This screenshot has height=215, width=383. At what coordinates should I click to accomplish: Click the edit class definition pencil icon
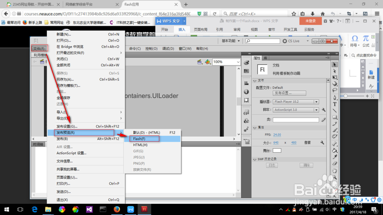coord(323,120)
